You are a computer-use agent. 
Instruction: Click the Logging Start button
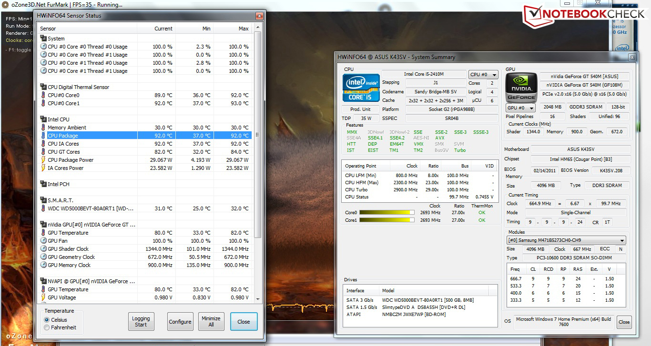[x=141, y=322]
